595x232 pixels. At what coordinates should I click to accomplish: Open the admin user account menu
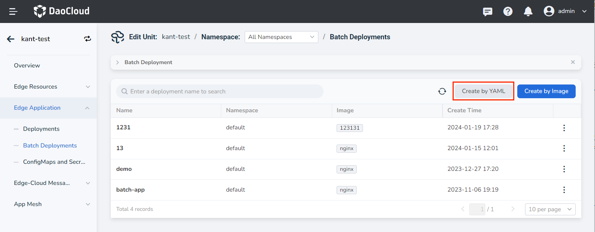tap(565, 11)
